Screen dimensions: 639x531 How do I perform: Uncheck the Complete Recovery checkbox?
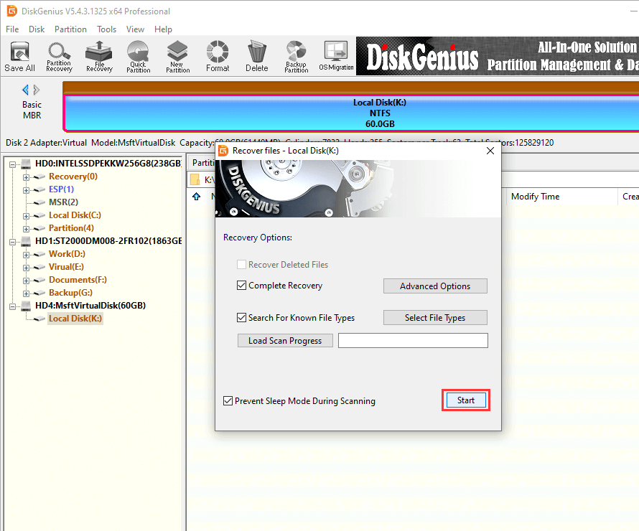(242, 286)
